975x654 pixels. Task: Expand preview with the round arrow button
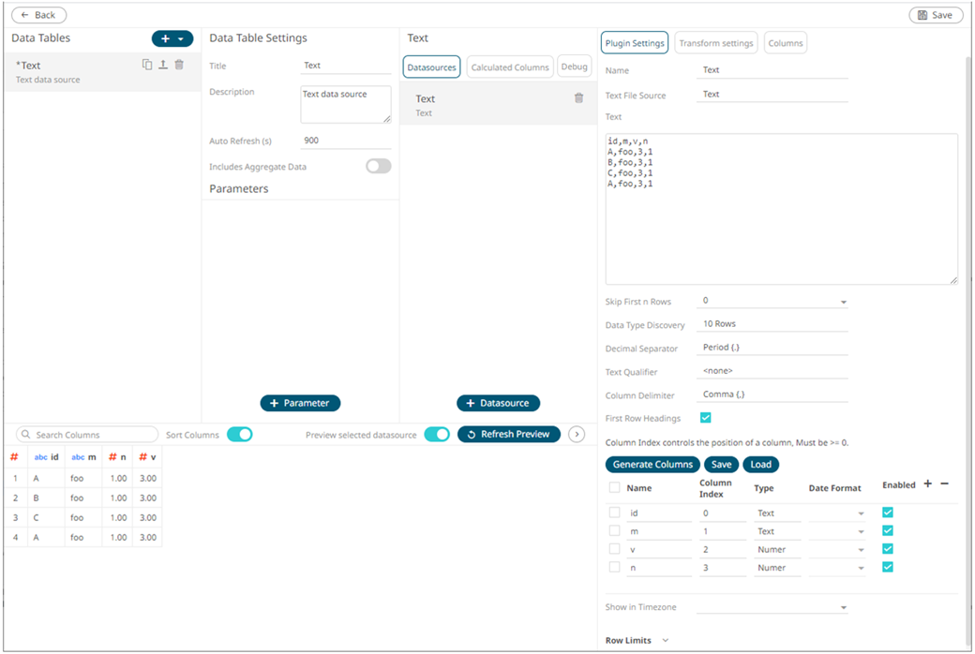pos(577,434)
